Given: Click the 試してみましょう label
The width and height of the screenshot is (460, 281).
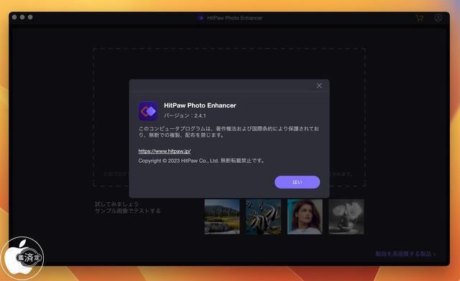Looking at the screenshot, I should (116, 204).
